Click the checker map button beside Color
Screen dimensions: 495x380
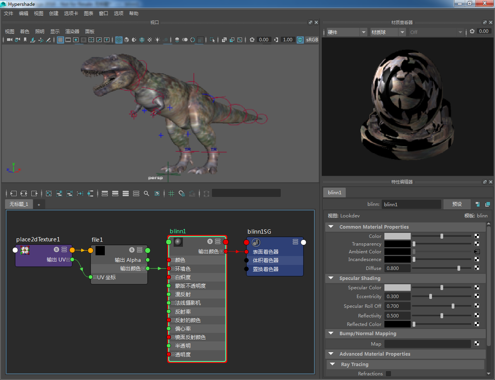pyautogui.click(x=477, y=236)
